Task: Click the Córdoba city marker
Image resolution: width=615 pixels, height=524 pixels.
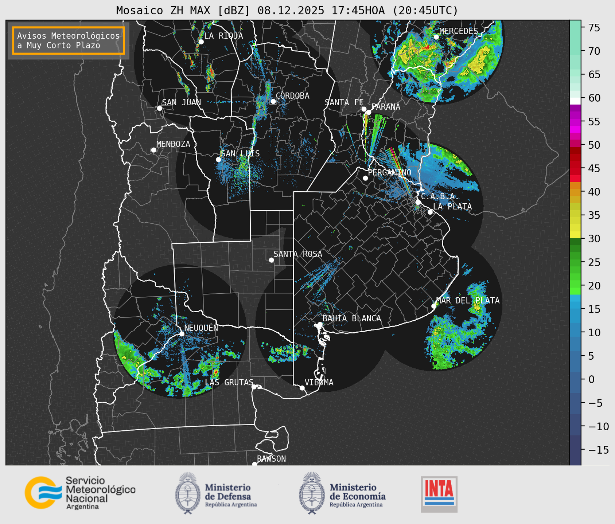Action: pos(273,101)
